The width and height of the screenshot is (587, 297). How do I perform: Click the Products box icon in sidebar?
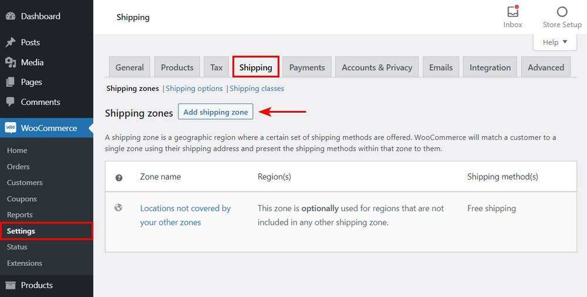point(11,285)
